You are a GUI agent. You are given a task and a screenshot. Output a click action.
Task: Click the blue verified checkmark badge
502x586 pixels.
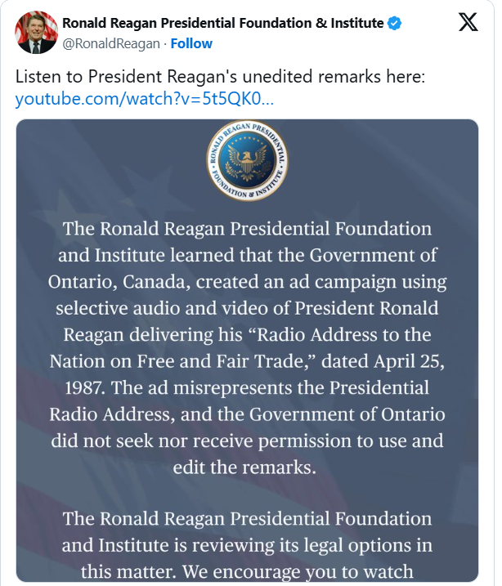395,24
